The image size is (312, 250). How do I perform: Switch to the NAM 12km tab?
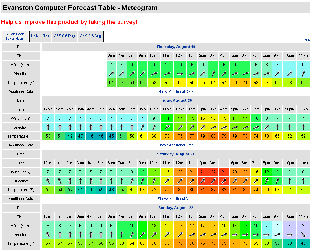tap(40, 36)
